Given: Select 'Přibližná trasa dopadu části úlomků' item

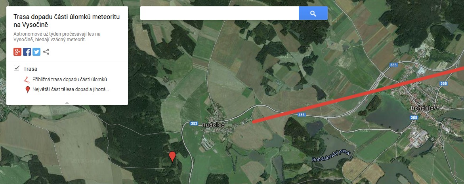Looking at the screenshot, I should pyautogui.click(x=70, y=80).
